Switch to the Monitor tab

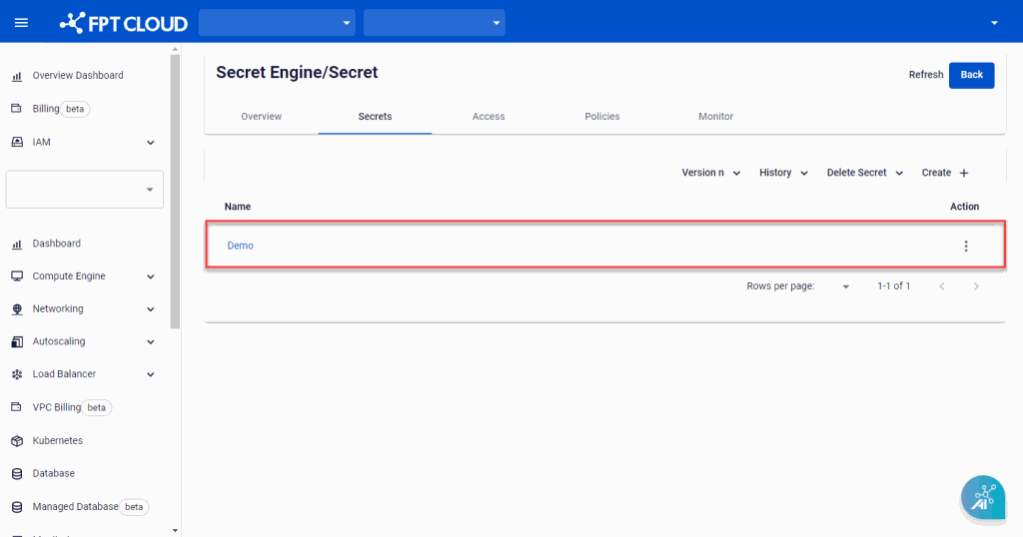tap(715, 117)
